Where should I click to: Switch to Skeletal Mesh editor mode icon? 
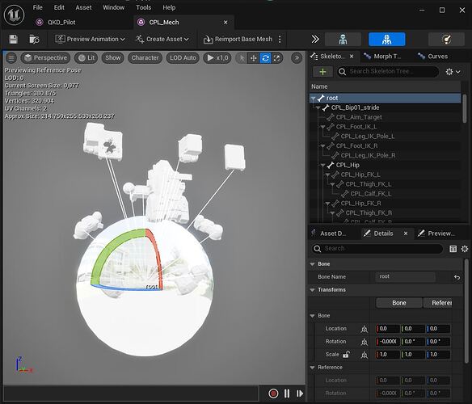tap(387, 39)
